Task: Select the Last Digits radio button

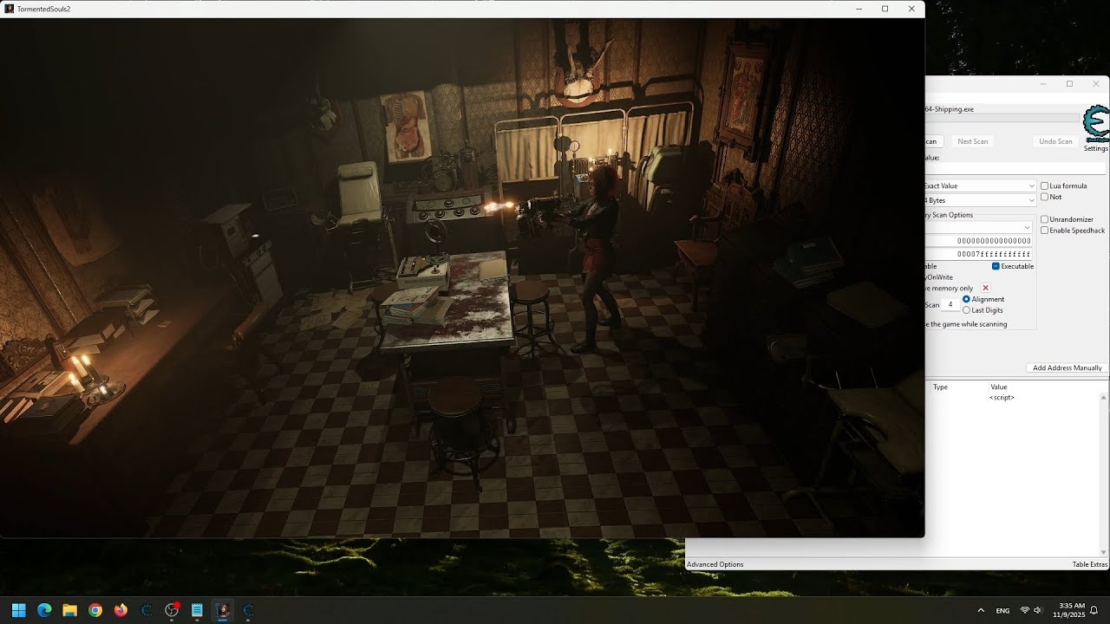Action: 967,310
